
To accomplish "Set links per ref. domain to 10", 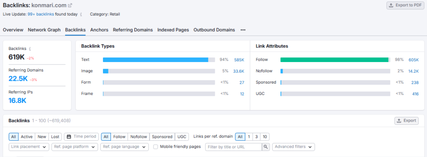I will (x=265, y=137).
